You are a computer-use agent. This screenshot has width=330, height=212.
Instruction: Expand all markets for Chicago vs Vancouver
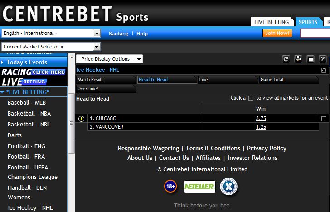click(x=324, y=119)
